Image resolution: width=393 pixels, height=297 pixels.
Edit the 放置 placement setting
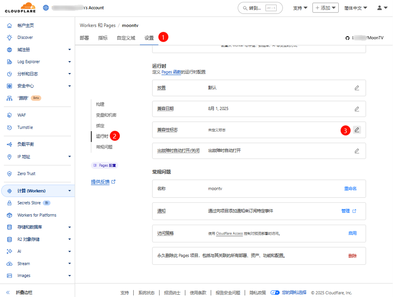[x=356, y=88]
